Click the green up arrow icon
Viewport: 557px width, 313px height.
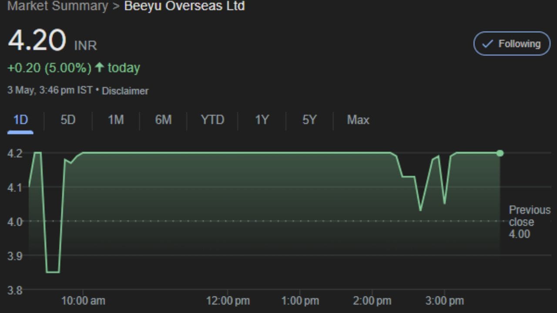click(x=100, y=68)
